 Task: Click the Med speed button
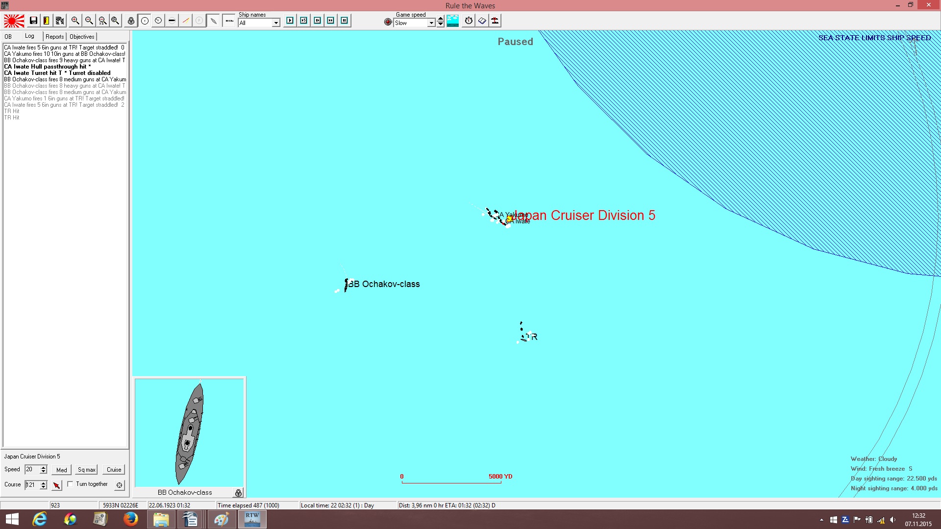(x=62, y=470)
